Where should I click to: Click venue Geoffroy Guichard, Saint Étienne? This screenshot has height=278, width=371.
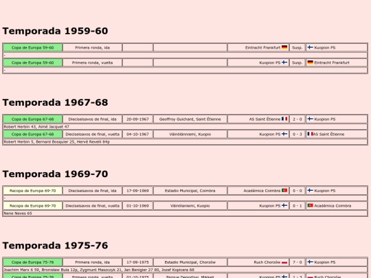(x=190, y=119)
